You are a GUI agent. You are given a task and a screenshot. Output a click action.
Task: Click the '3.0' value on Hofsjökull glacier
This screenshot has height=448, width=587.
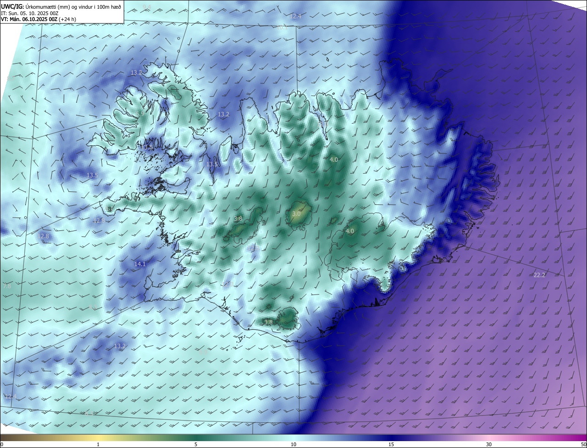[x=296, y=214]
